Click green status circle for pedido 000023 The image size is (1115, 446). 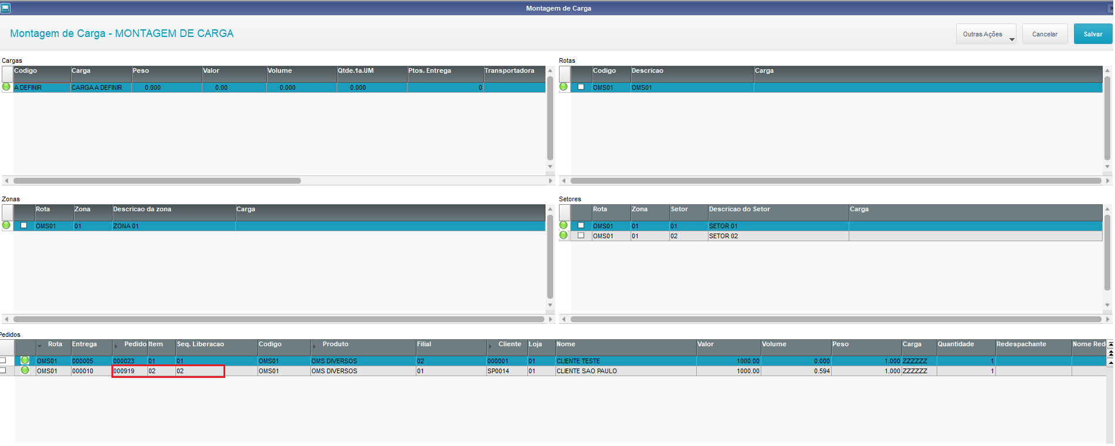tap(25, 360)
